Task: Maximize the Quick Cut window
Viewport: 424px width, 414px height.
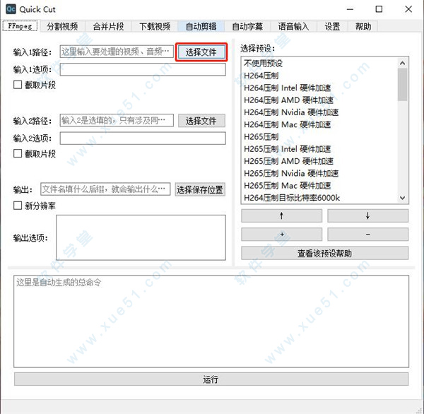Action: (x=379, y=9)
